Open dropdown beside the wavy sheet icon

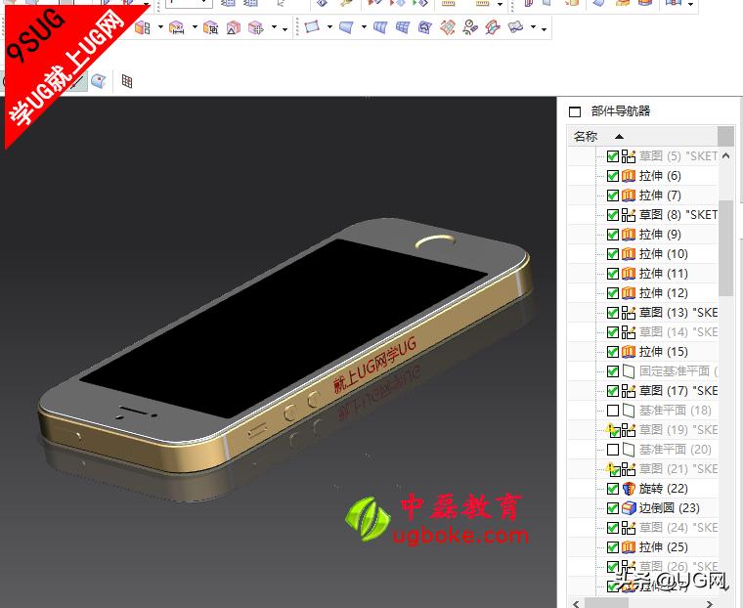[534, 27]
